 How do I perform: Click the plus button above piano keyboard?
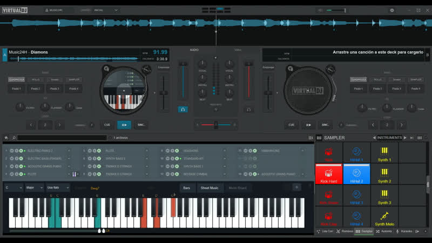[296, 187]
